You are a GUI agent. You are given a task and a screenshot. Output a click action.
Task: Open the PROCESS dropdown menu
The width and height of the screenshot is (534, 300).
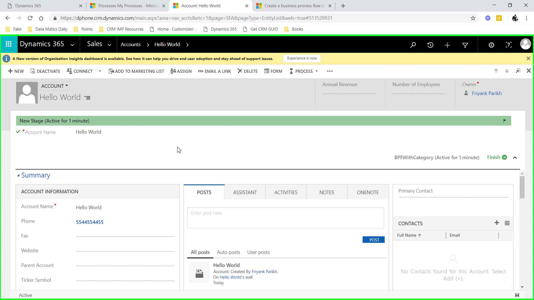coord(304,71)
